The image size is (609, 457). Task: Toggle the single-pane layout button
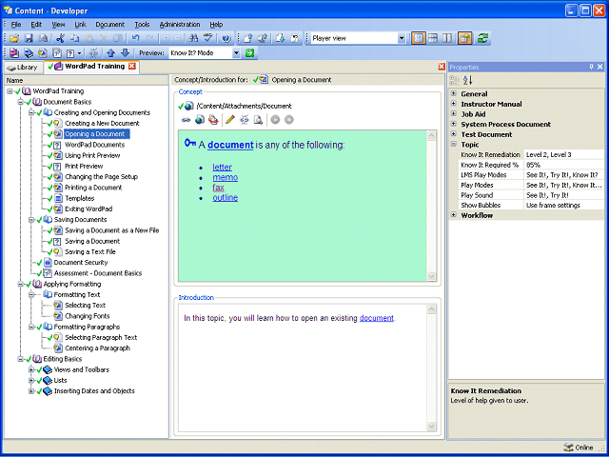419,38
